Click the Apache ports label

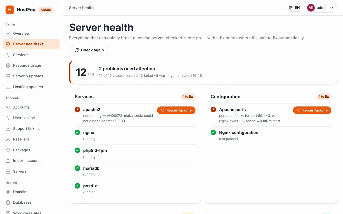(x=232, y=110)
